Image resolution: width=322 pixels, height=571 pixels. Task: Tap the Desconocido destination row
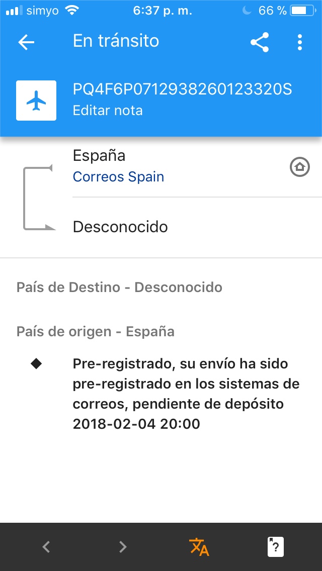[x=120, y=227]
